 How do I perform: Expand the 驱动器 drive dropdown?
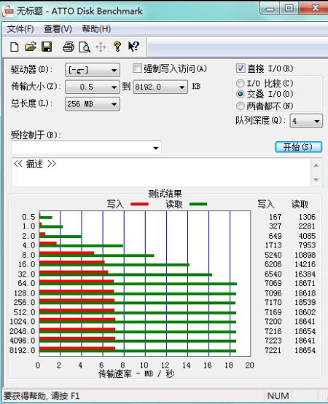tap(93, 70)
